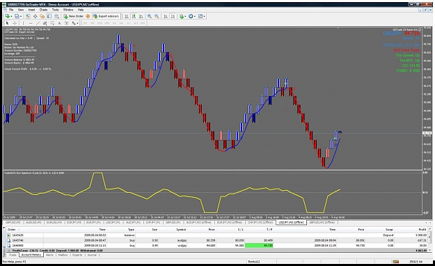
Task: Open the Charts menu
Action: (x=43, y=10)
